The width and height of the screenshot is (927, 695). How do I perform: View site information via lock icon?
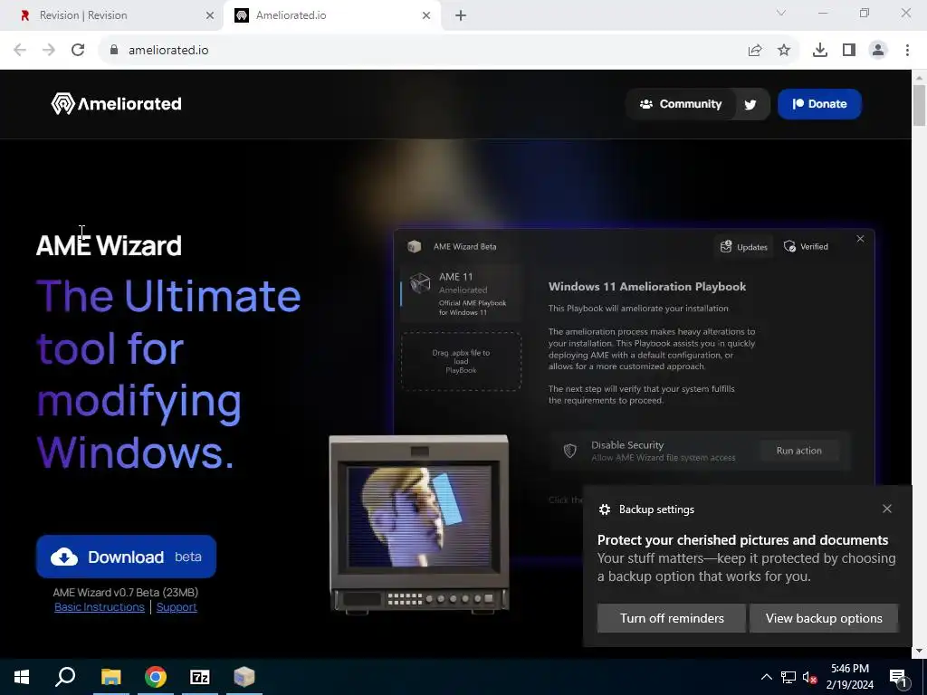coord(114,51)
